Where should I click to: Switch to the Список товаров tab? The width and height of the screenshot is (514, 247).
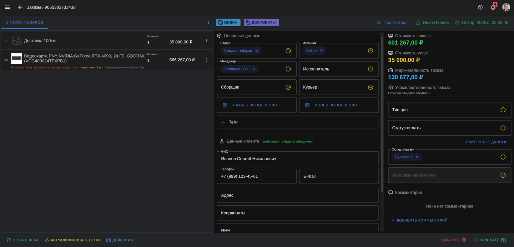point(24,22)
